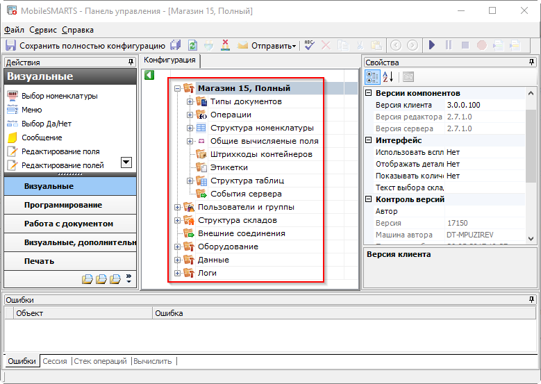
Task: Click the plug connection icon in the toolbar
Action: pos(209,45)
